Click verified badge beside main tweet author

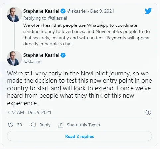[63, 55]
